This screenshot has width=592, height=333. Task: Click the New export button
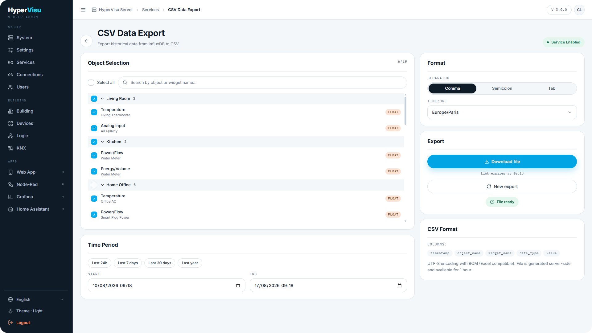click(502, 187)
